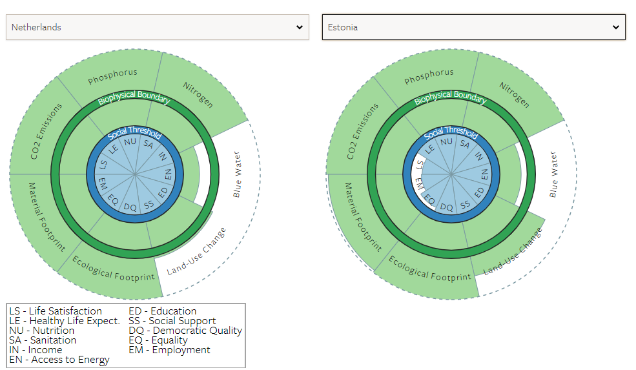Image resolution: width=636 pixels, height=370 pixels.
Task: Click Social Threshold ring label in Estonia chart
Action: click(x=451, y=132)
